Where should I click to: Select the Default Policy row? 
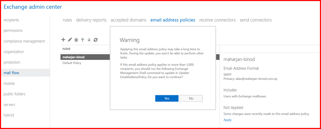(85, 63)
